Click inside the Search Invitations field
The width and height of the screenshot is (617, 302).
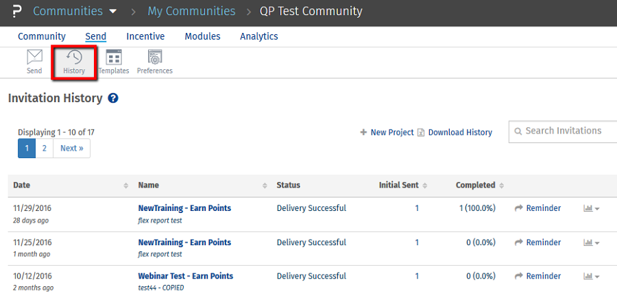pos(566,131)
